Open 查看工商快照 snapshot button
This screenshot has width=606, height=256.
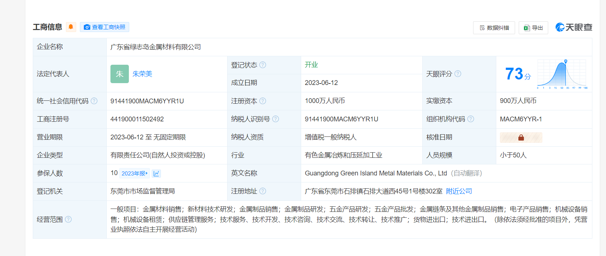105,27
